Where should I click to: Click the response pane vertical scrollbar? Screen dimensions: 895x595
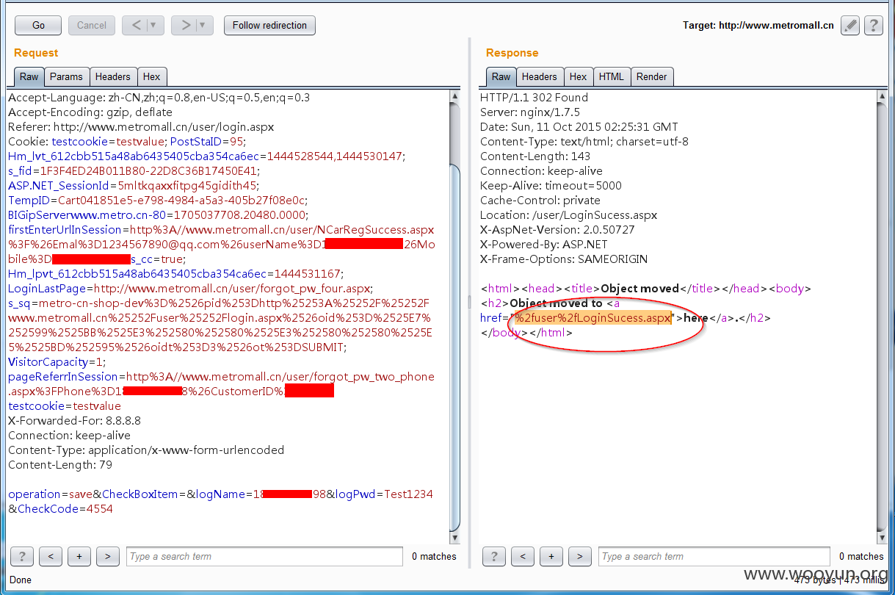click(882, 316)
